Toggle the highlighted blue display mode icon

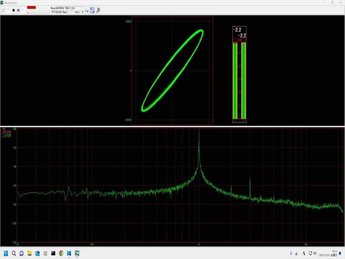pos(92,10)
